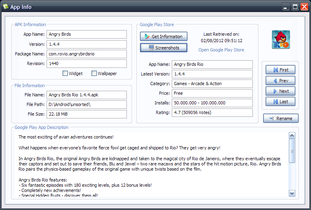Click the description scrollbar up arrow
The width and height of the screenshot is (311, 210).
coord(292,136)
